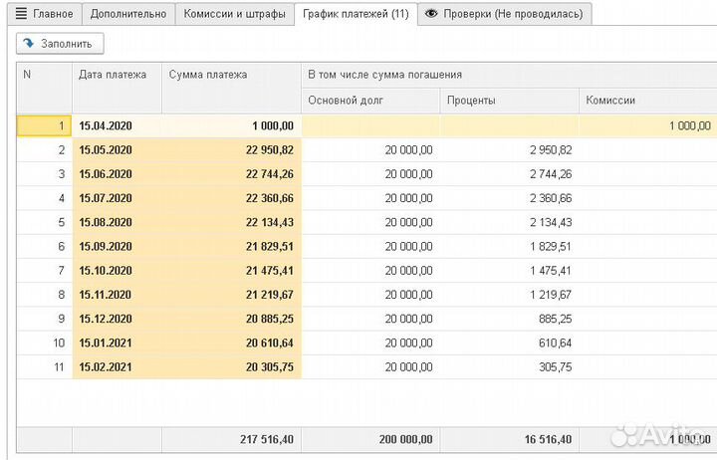Select the payment date cell 15.04.2020
The width and height of the screenshot is (717, 460).
(116, 125)
